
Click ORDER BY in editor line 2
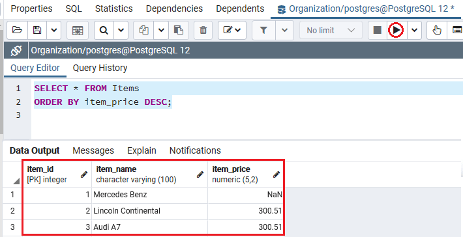pyautogui.click(x=57, y=102)
